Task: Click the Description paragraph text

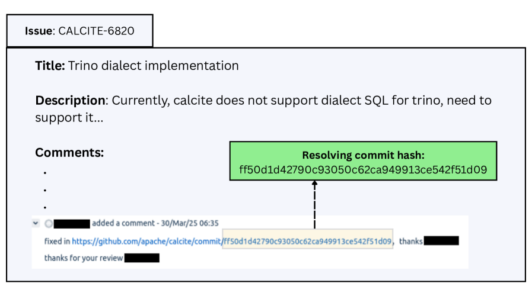Action: 263,108
